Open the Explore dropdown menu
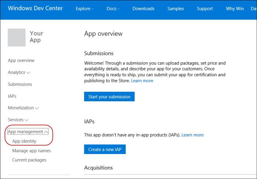This screenshot has width=257, height=179. [x=84, y=9]
